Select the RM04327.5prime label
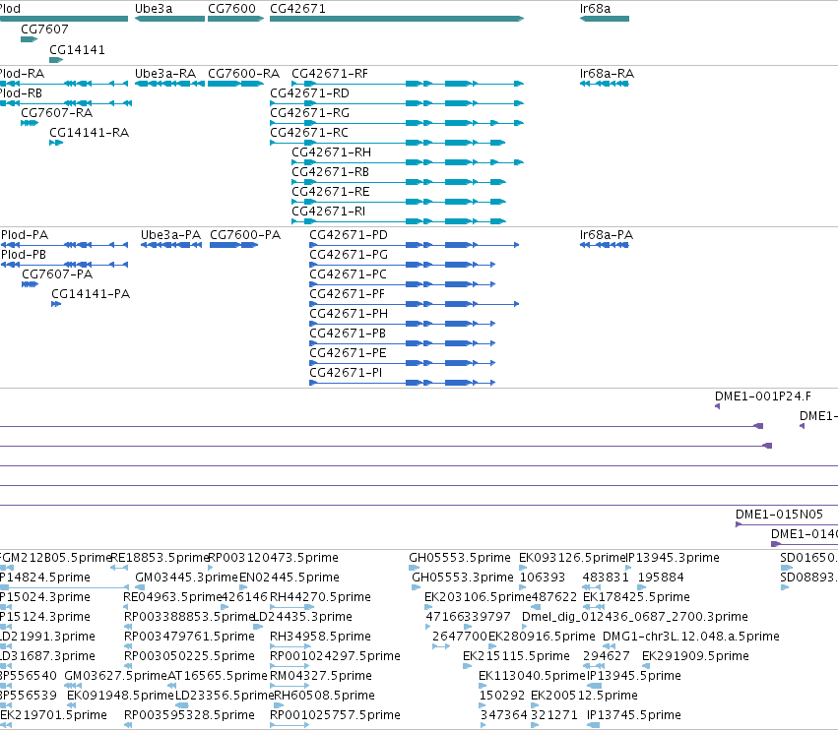The image size is (838, 730). pos(321,677)
